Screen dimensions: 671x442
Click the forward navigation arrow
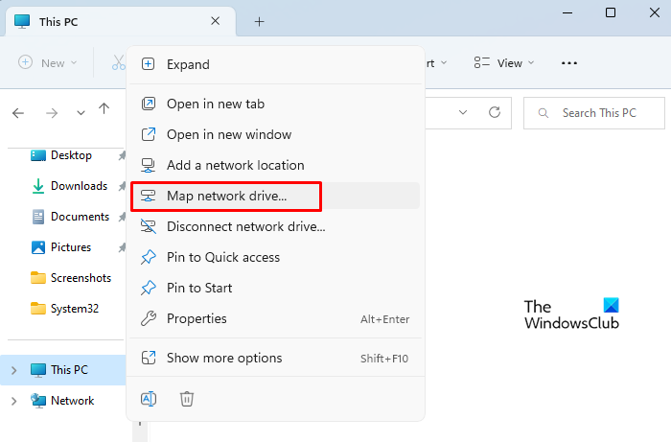coord(52,113)
